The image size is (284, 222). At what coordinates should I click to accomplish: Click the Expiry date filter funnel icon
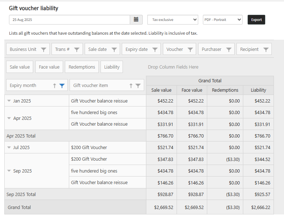click(155, 49)
